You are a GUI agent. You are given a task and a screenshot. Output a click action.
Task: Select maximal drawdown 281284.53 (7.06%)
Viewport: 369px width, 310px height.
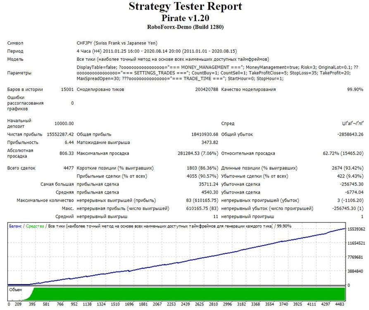(x=198, y=153)
